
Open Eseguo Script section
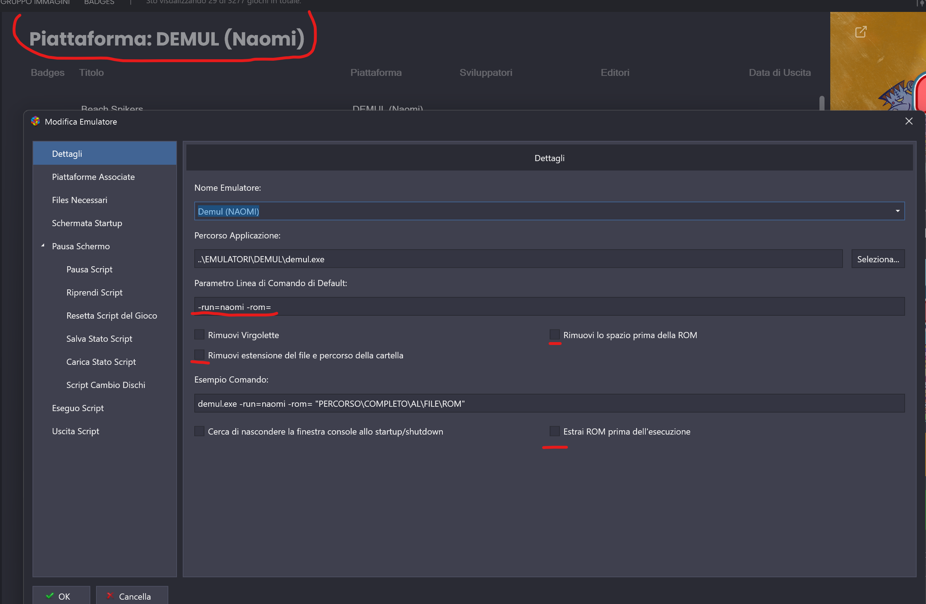click(105, 408)
